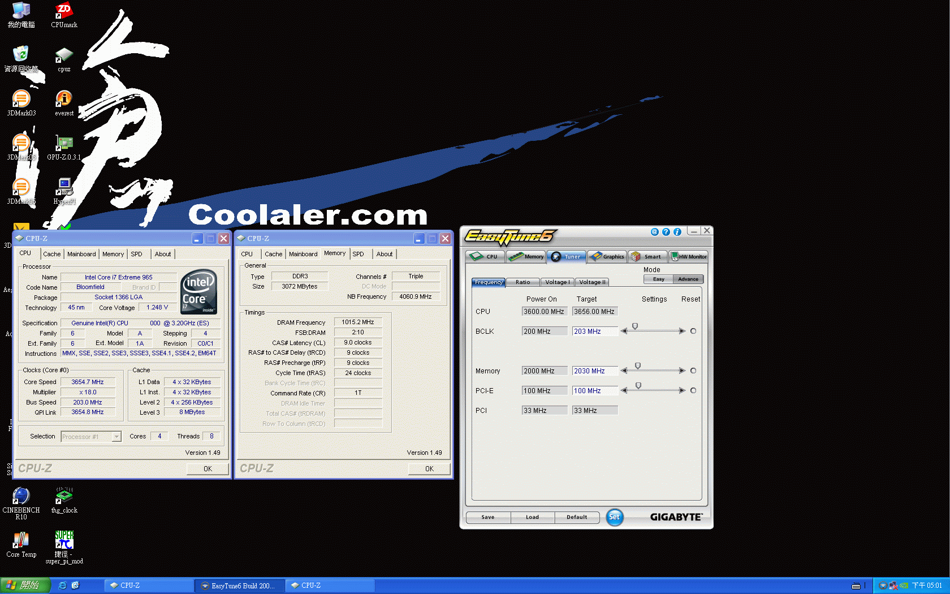Screen dimensions: 950x594
Task: Apply settings with the blue Set button
Action: [x=615, y=517]
